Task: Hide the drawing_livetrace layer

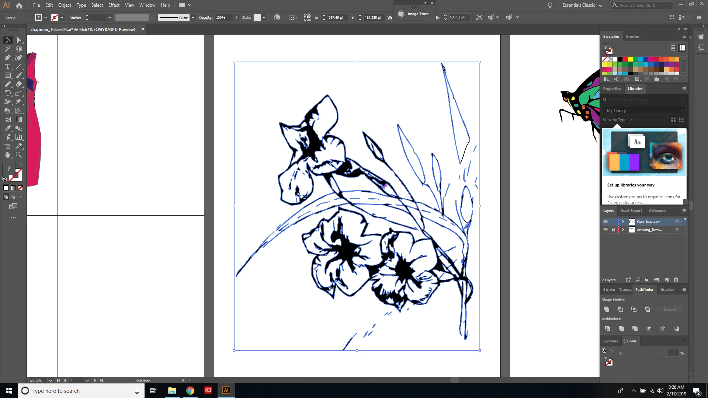Action: [x=605, y=230]
